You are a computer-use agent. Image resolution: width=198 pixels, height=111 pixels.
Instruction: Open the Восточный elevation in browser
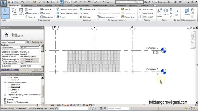coord(15,85)
